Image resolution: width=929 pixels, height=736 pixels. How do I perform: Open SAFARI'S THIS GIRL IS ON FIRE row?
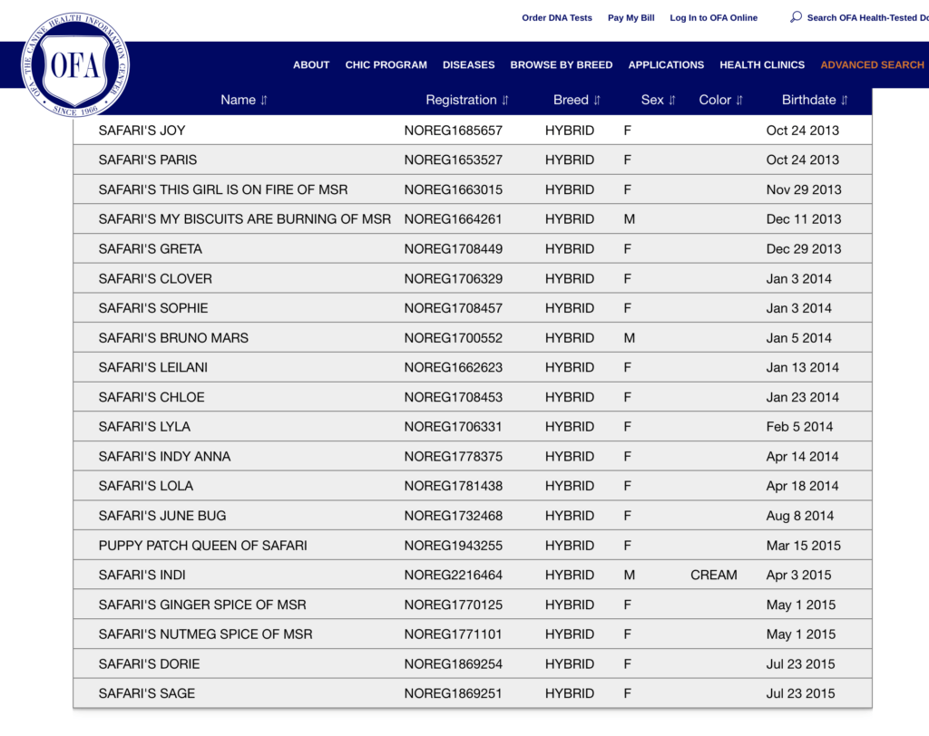coord(472,189)
